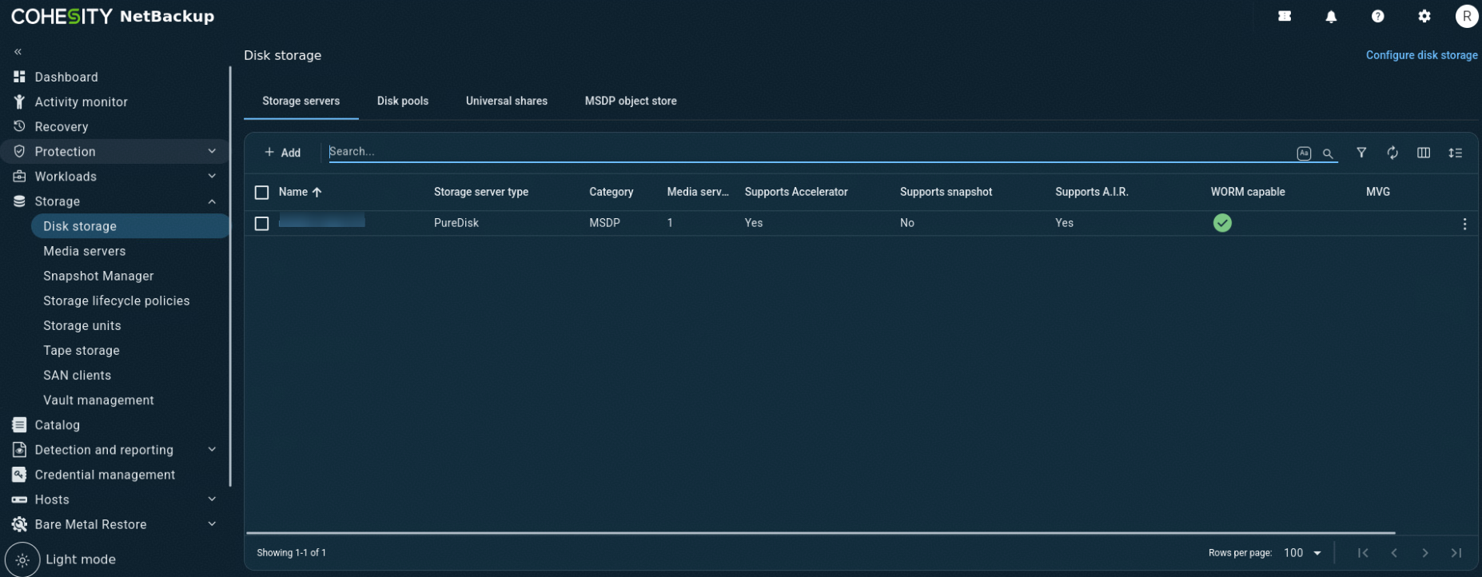The width and height of the screenshot is (1482, 577).
Task: Select all rows checkbox in header
Action: click(261, 193)
